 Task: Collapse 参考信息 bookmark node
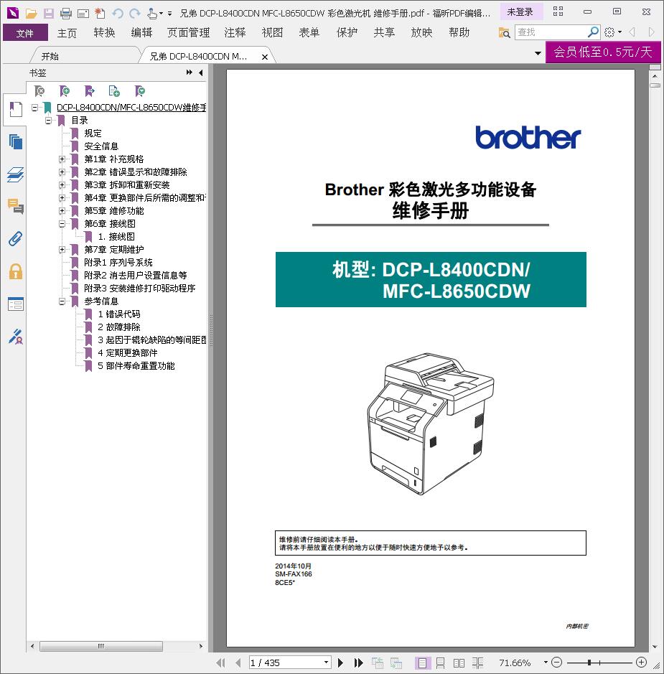tap(62, 301)
